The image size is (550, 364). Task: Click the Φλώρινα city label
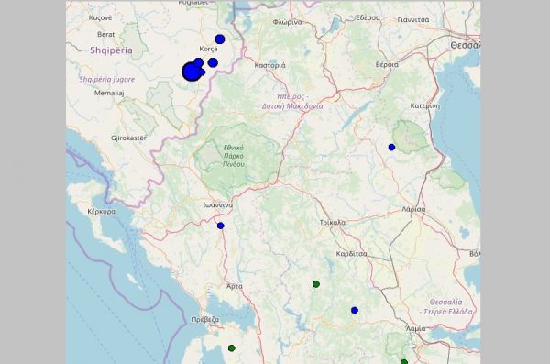tap(287, 22)
